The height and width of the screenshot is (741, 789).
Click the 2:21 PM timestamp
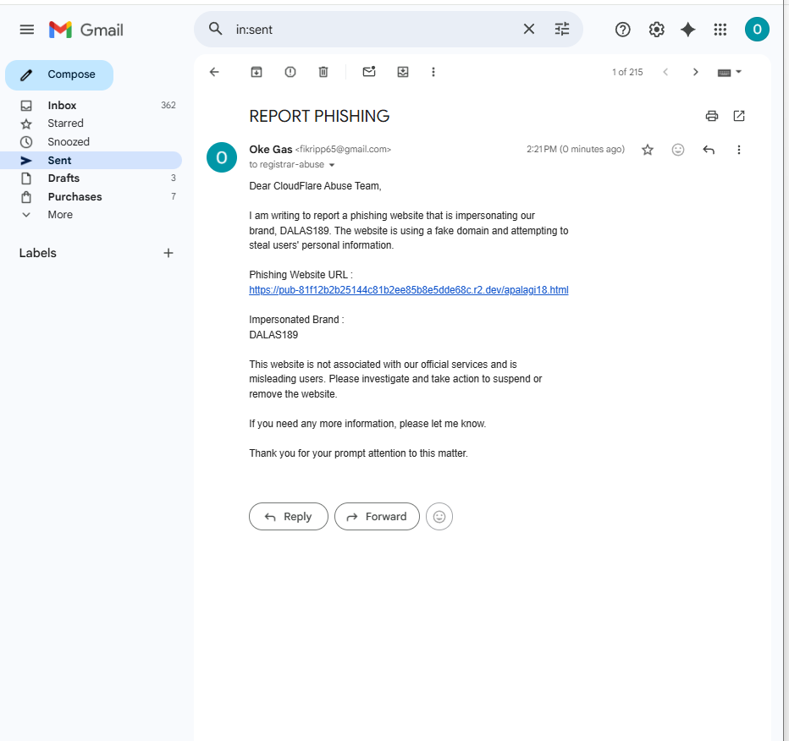coord(575,150)
